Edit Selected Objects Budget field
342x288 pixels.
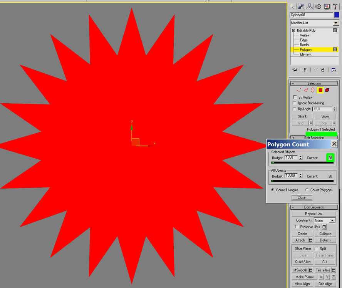click(291, 157)
